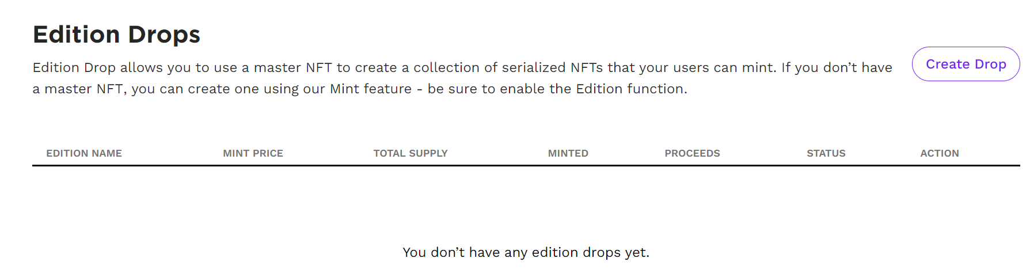Click the word 'Drops' in the heading
This screenshot has width=1030, height=277.
(164, 35)
